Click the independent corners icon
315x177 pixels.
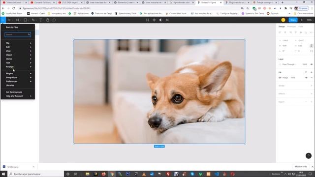tap(312, 51)
